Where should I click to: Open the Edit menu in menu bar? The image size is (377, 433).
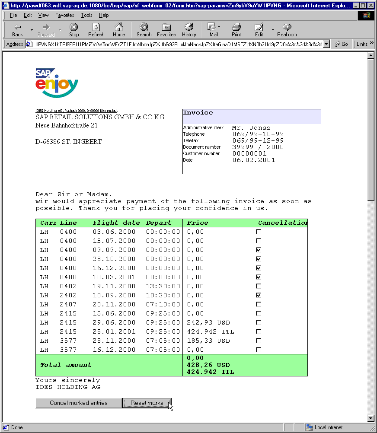pos(28,15)
